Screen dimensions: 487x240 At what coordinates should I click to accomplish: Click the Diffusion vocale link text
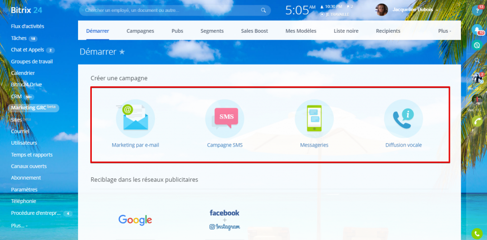pos(403,145)
